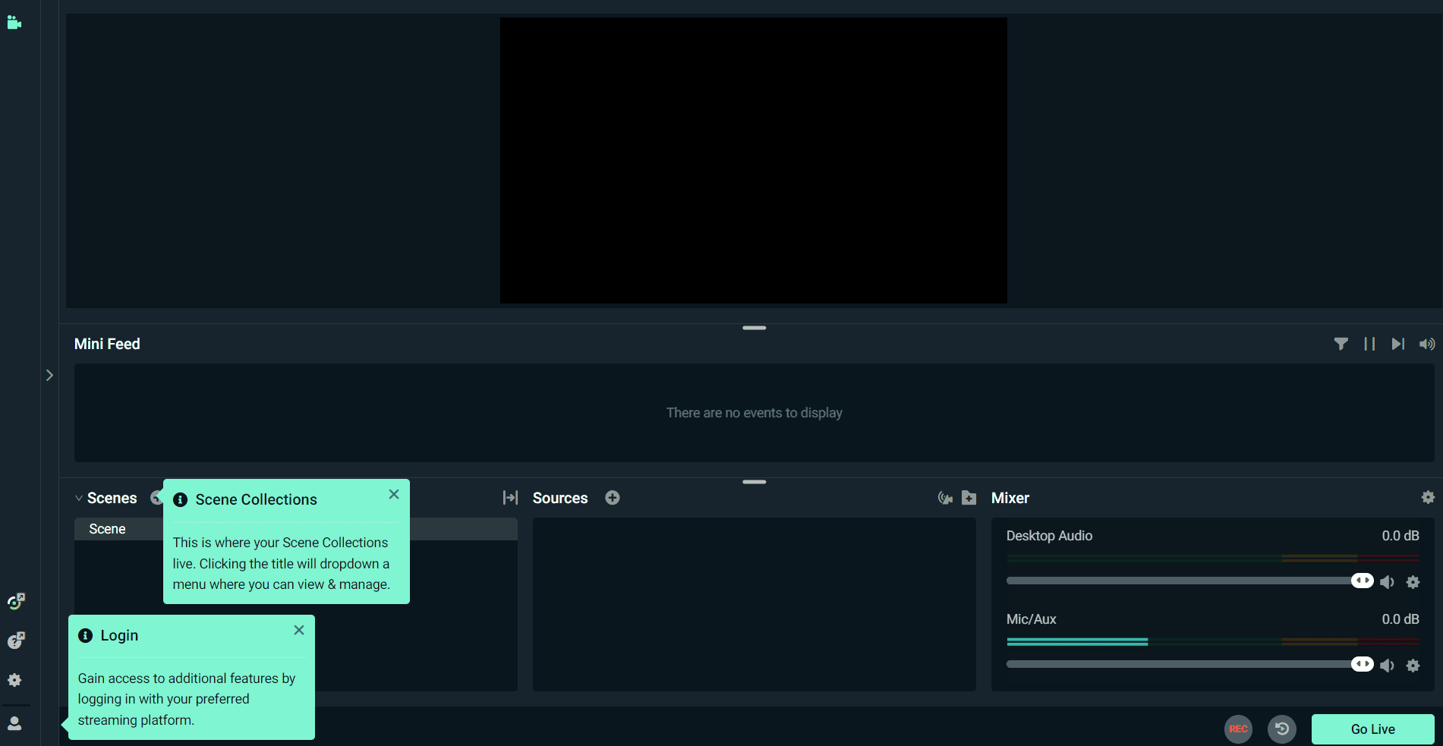1443x746 pixels.
Task: Close the Scene Collections tooltip
Action: pyautogui.click(x=394, y=494)
